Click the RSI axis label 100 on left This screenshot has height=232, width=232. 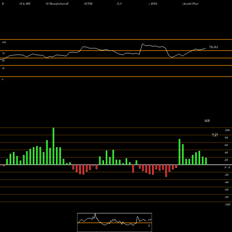(4, 42)
